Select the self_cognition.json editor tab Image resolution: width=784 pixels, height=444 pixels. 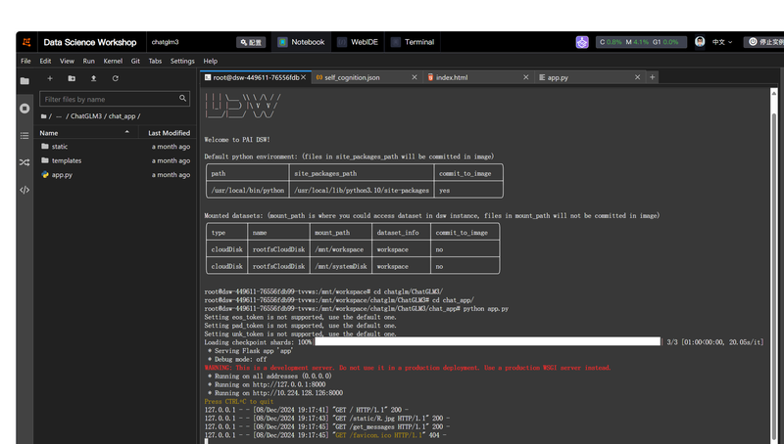(367, 77)
